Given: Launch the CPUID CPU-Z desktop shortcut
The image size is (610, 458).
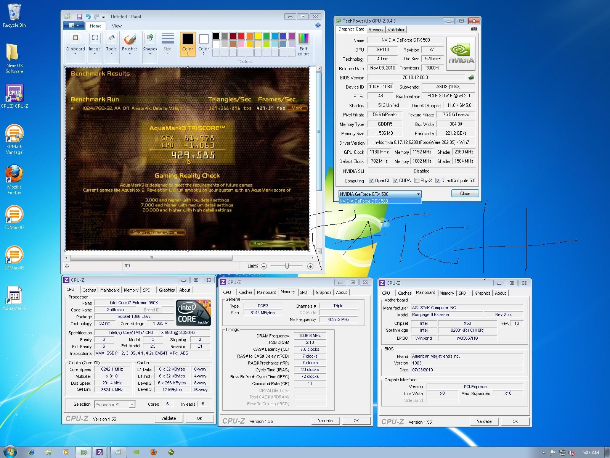Looking at the screenshot, I should 14,96.
